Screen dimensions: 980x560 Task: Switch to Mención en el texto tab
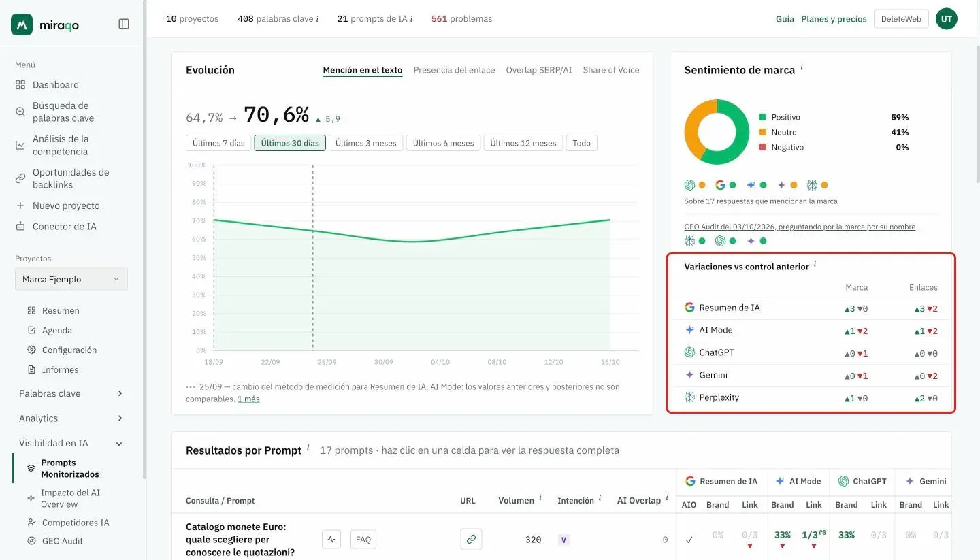coord(363,70)
